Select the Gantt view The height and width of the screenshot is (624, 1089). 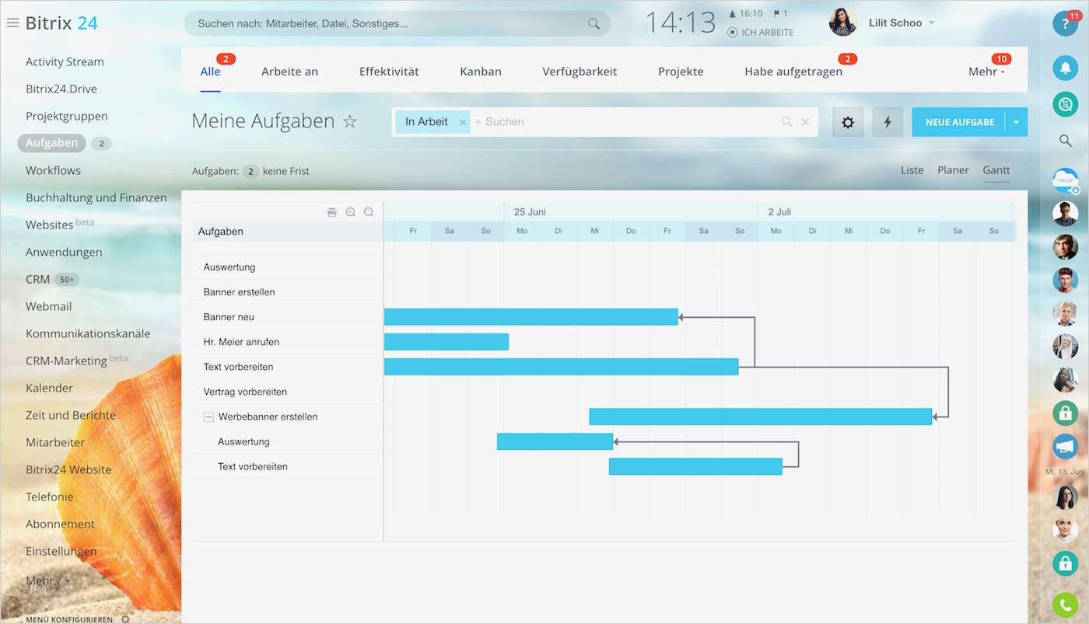tap(996, 170)
